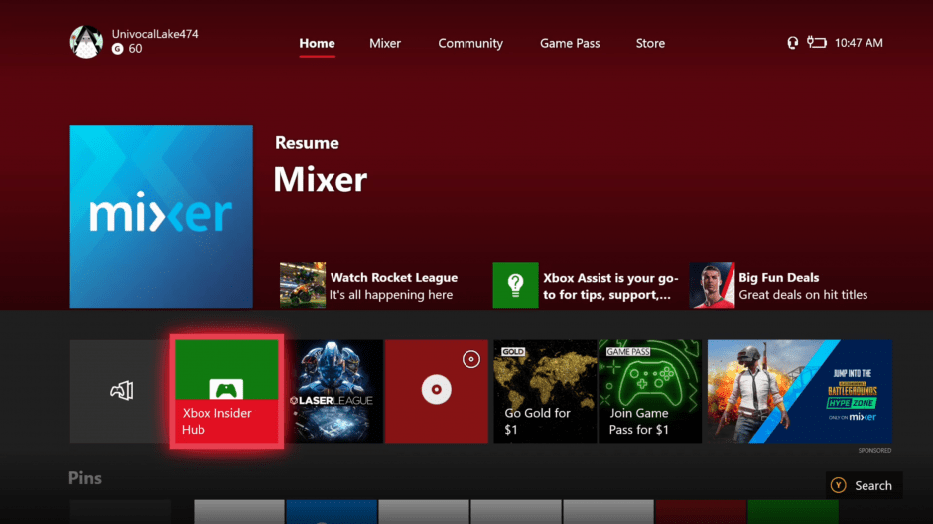This screenshot has width=933, height=524.
Task: Click the headset status icon
Action: (x=793, y=43)
